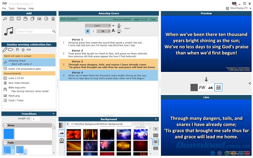Viewport: 253px width, 158px height.
Task: Toggle italic formatting button
Action: coord(93,31)
